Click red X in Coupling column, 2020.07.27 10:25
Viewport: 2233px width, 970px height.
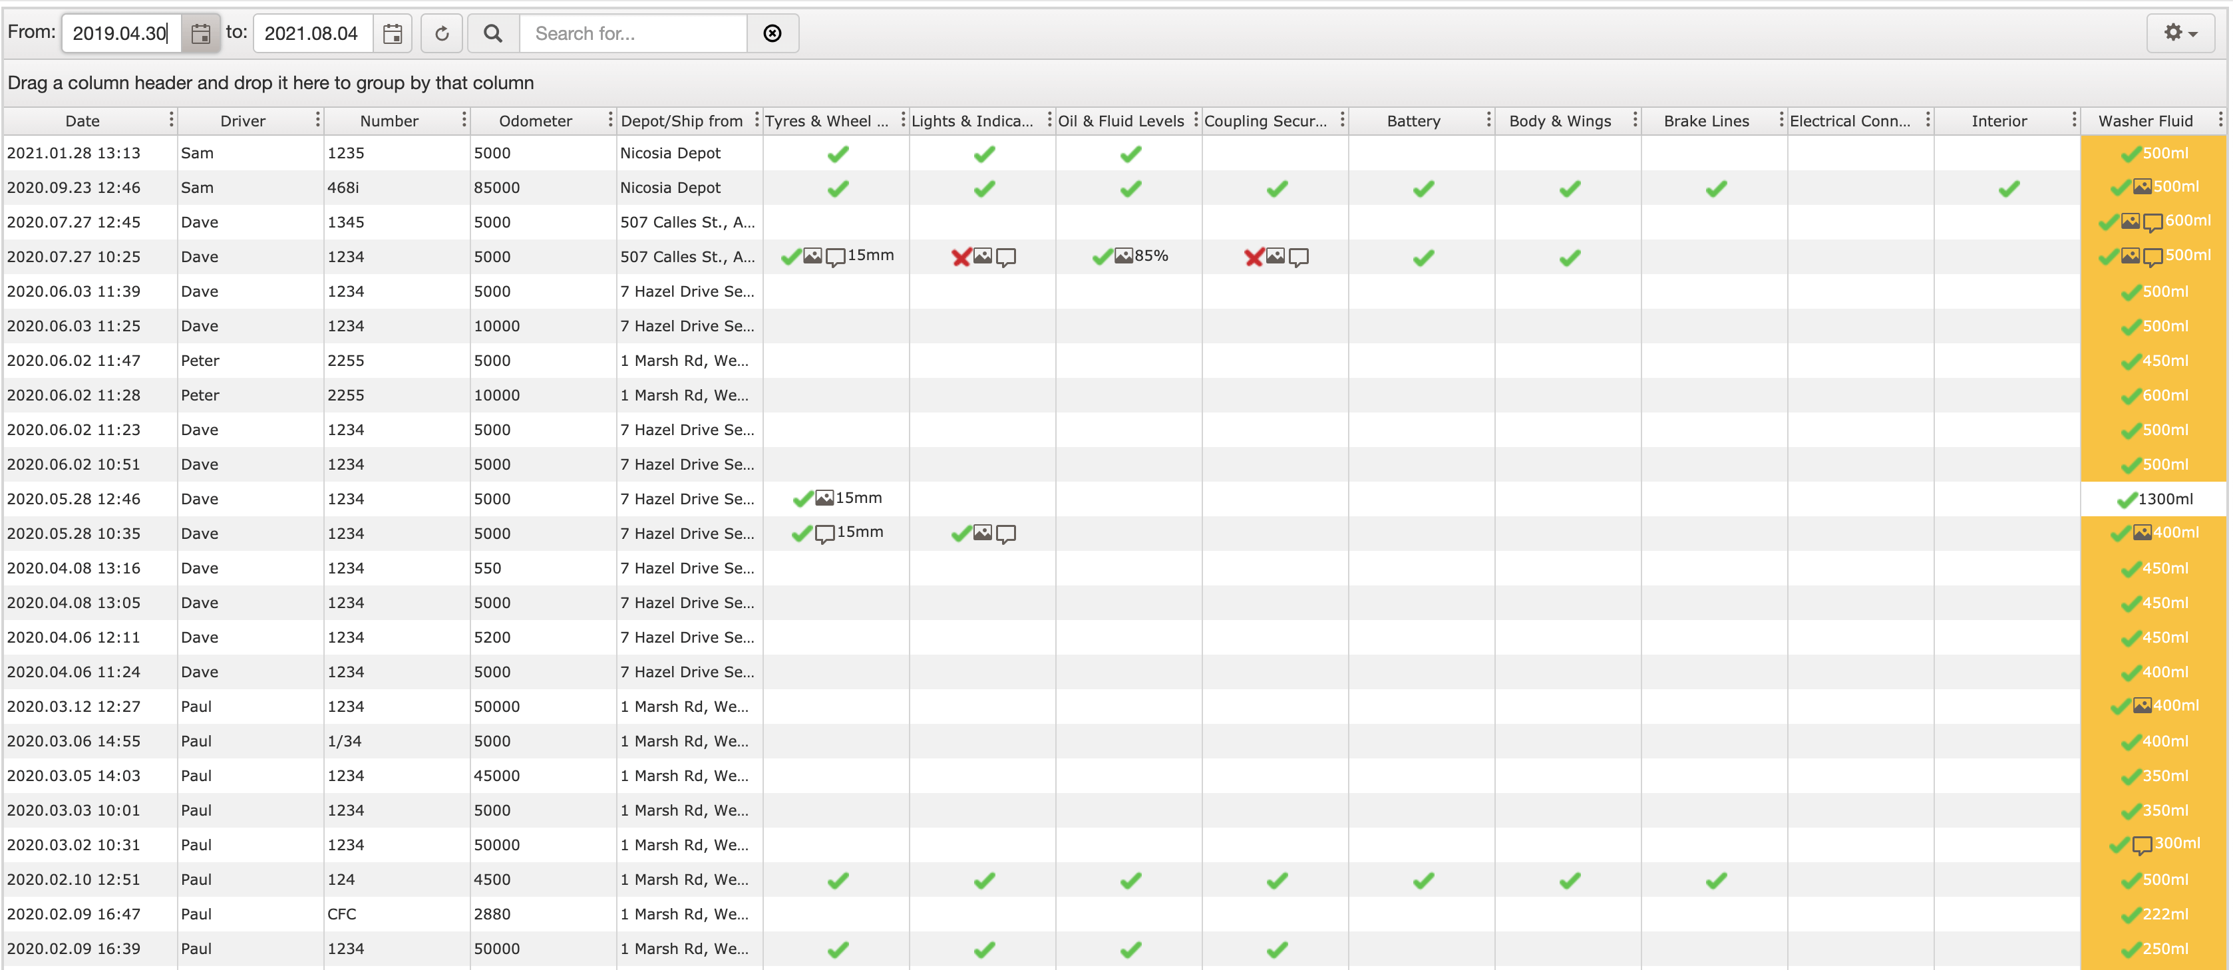point(1254,257)
